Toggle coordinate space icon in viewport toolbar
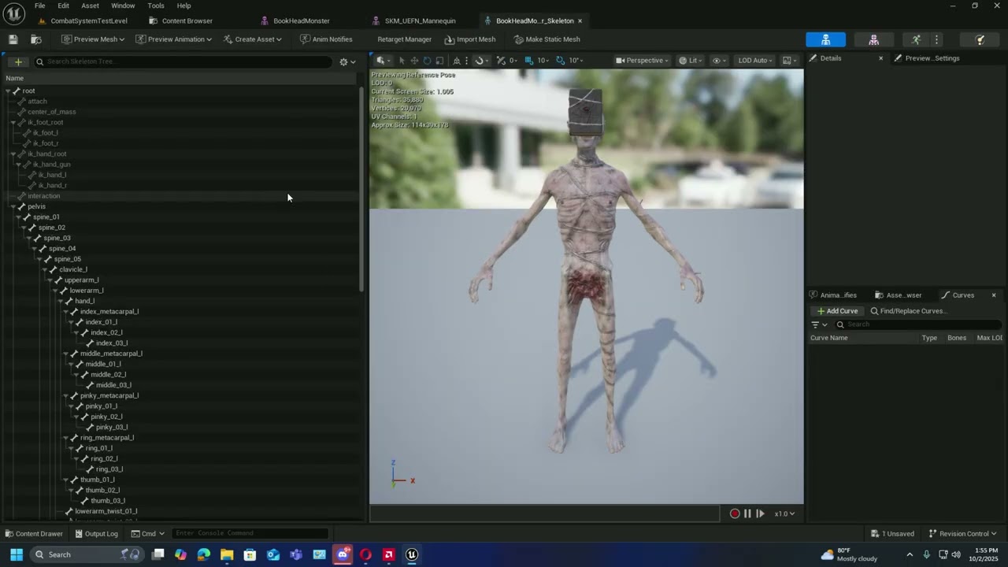1008x567 pixels. tap(457, 60)
